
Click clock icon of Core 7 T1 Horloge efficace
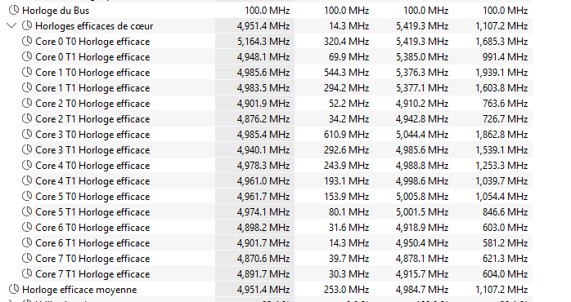[x=27, y=273]
